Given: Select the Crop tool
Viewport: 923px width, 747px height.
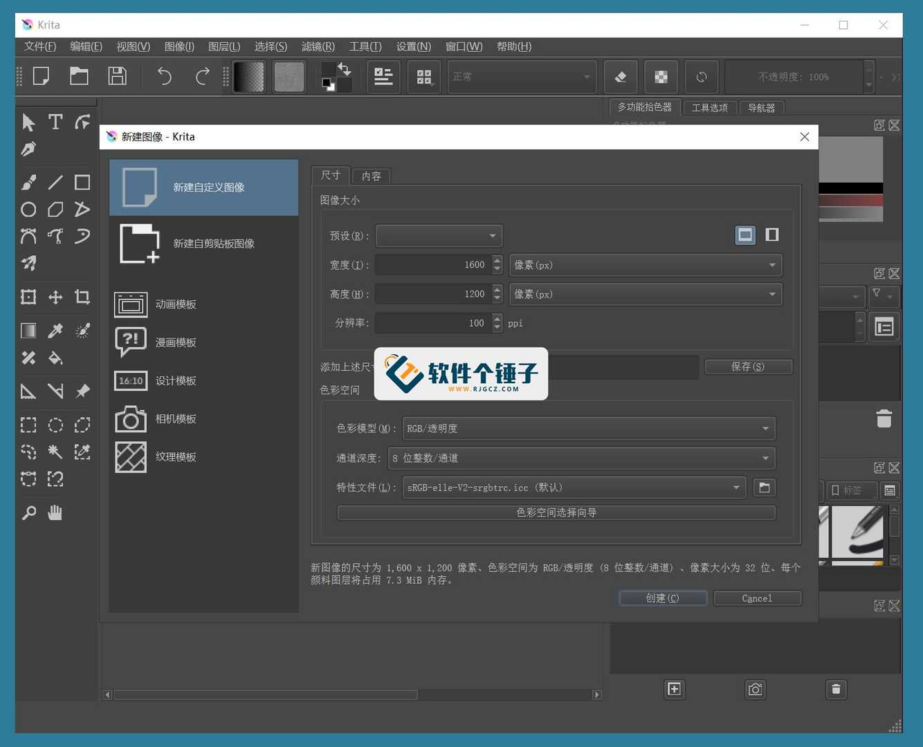Looking at the screenshot, I should pyautogui.click(x=82, y=297).
